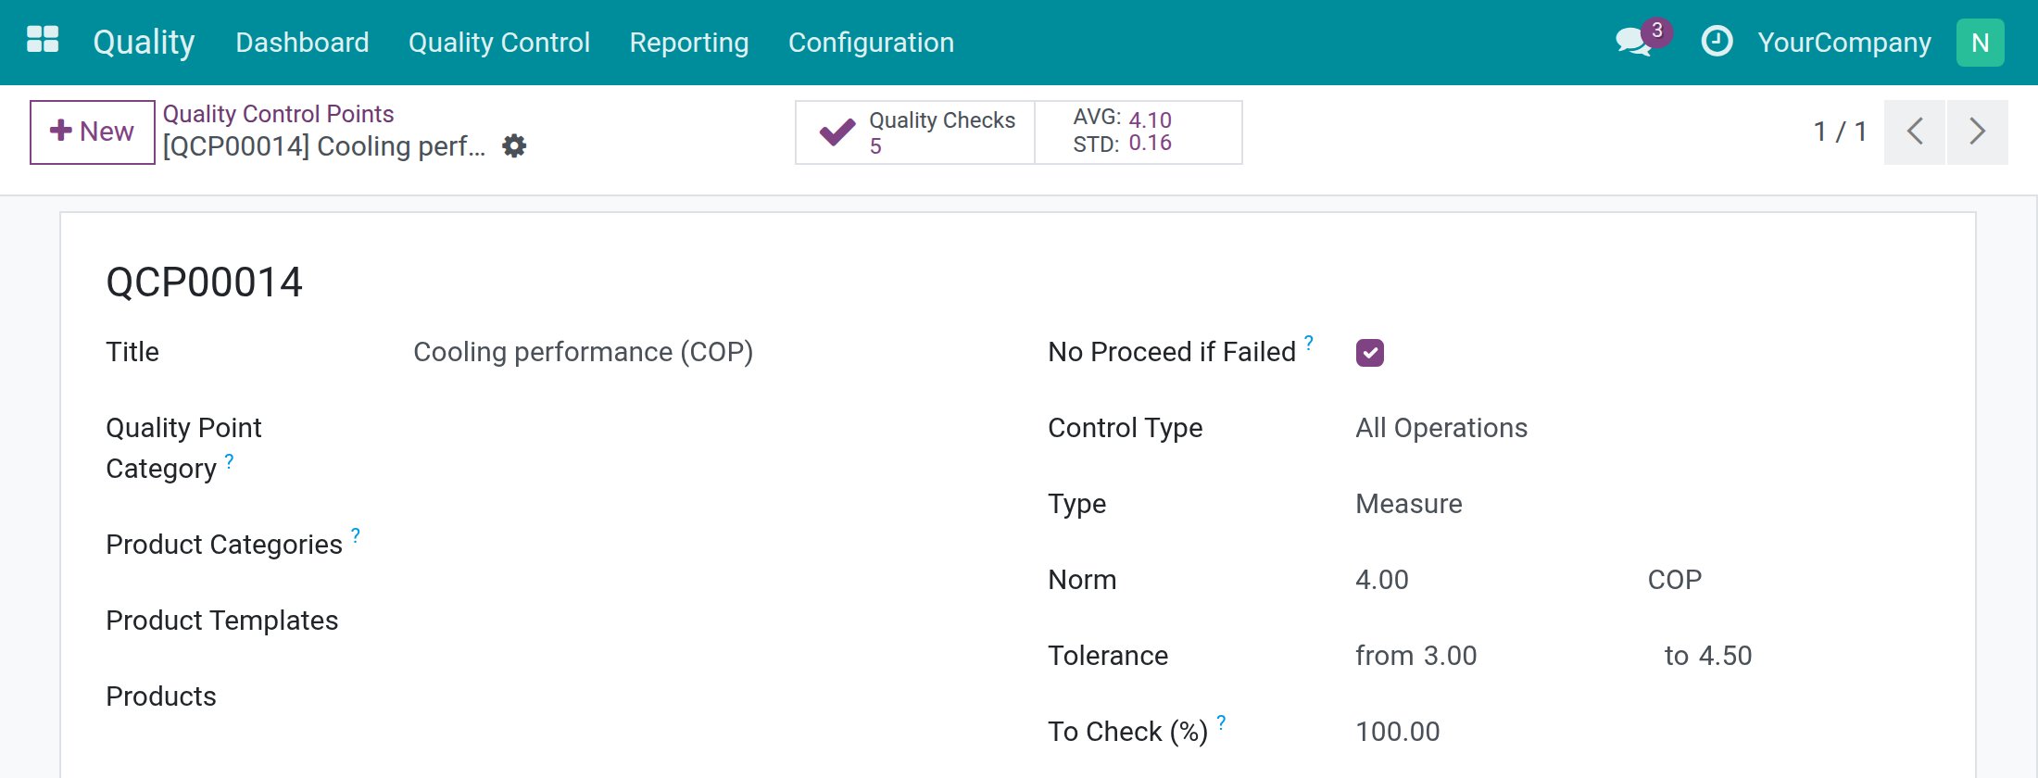
Task: Open the conversations chat icon
Action: click(x=1633, y=42)
